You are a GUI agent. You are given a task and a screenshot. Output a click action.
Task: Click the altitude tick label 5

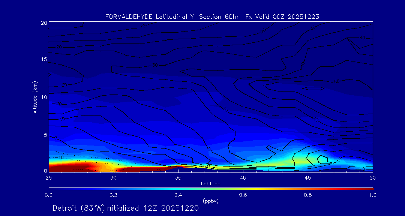pyautogui.click(x=45, y=135)
